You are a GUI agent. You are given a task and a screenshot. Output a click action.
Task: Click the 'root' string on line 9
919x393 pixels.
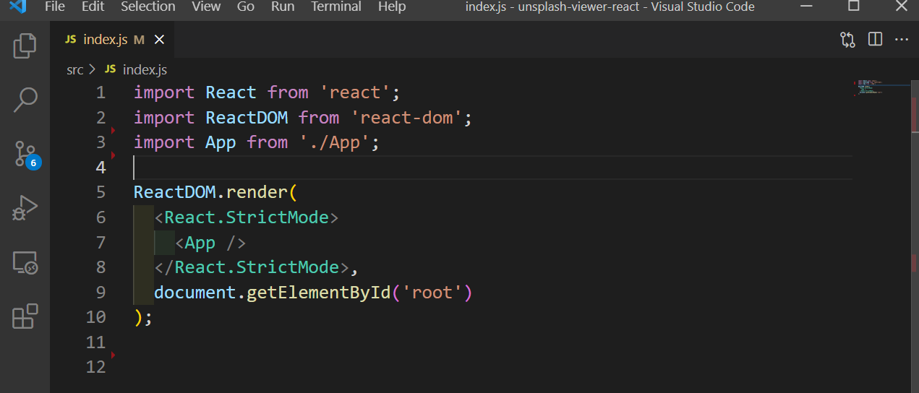pos(432,292)
